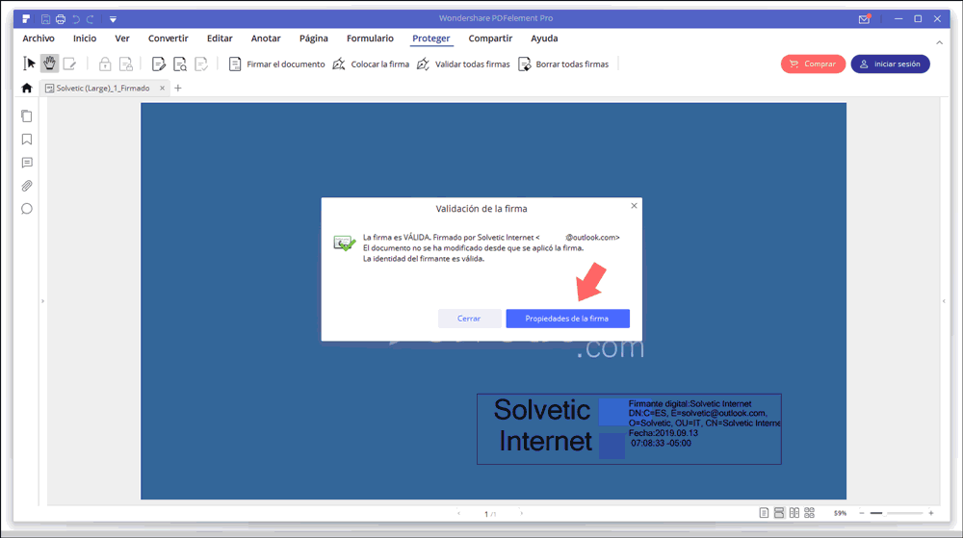Go to previous page arrow
Screen dimensions: 963x538
point(458,514)
